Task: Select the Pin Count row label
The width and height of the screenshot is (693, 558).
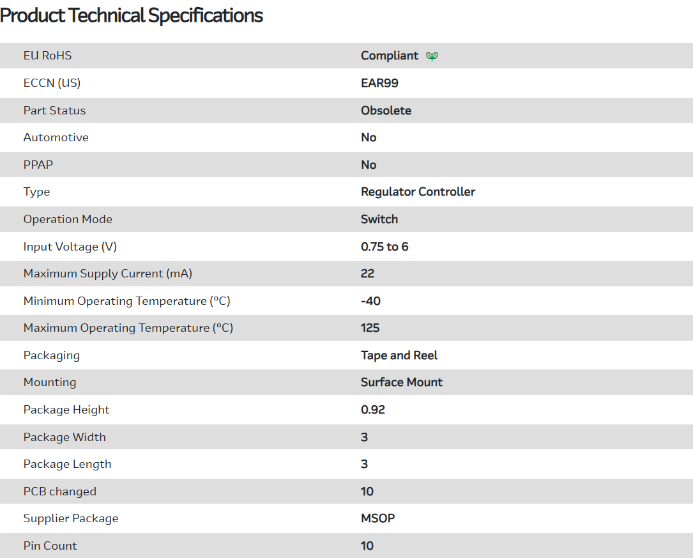Action: 50,546
